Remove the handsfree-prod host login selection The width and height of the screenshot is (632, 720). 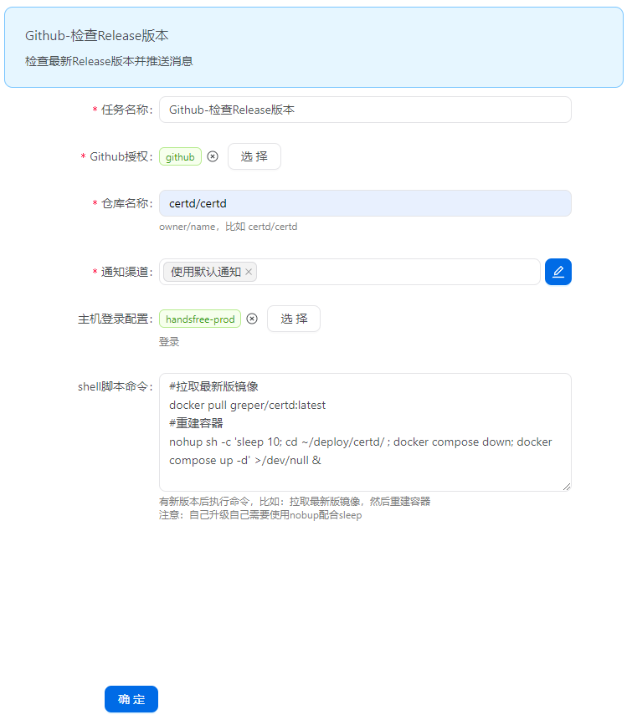pos(252,319)
